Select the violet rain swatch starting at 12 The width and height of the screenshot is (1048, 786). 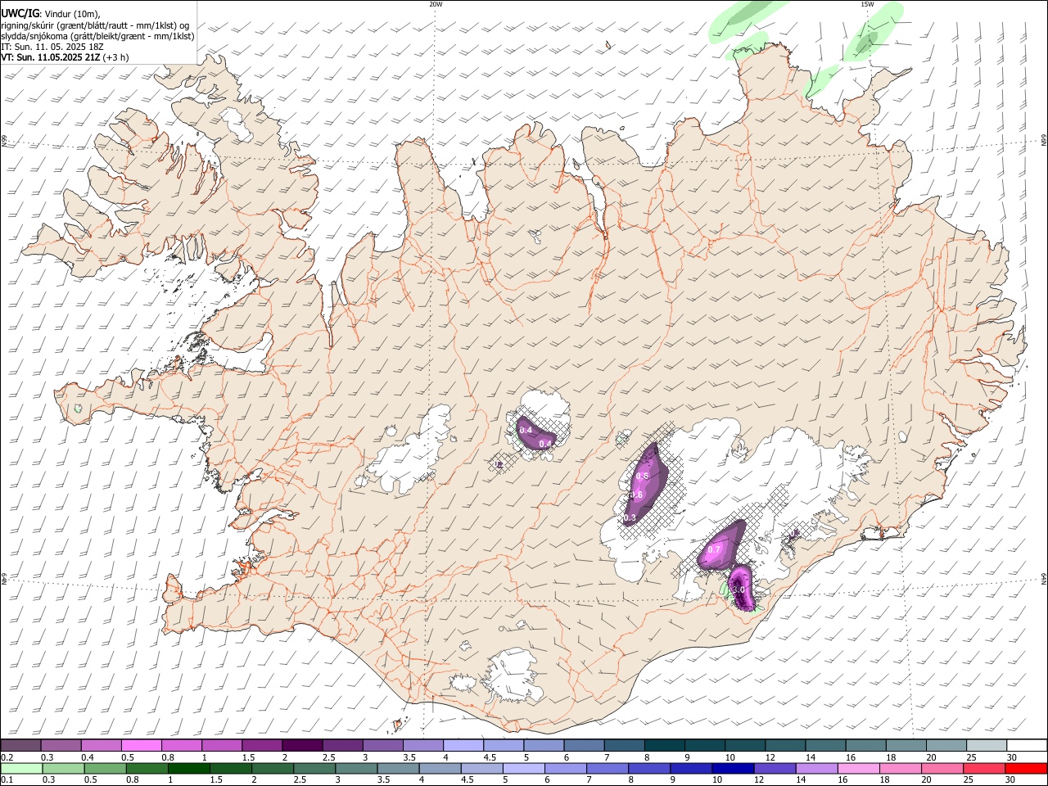pos(775,768)
